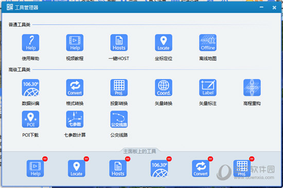Image resolution: width=283 pixels, height=188 pixels.
Task: Click the Hosts icon in main panel tray
Action: coord(118,168)
